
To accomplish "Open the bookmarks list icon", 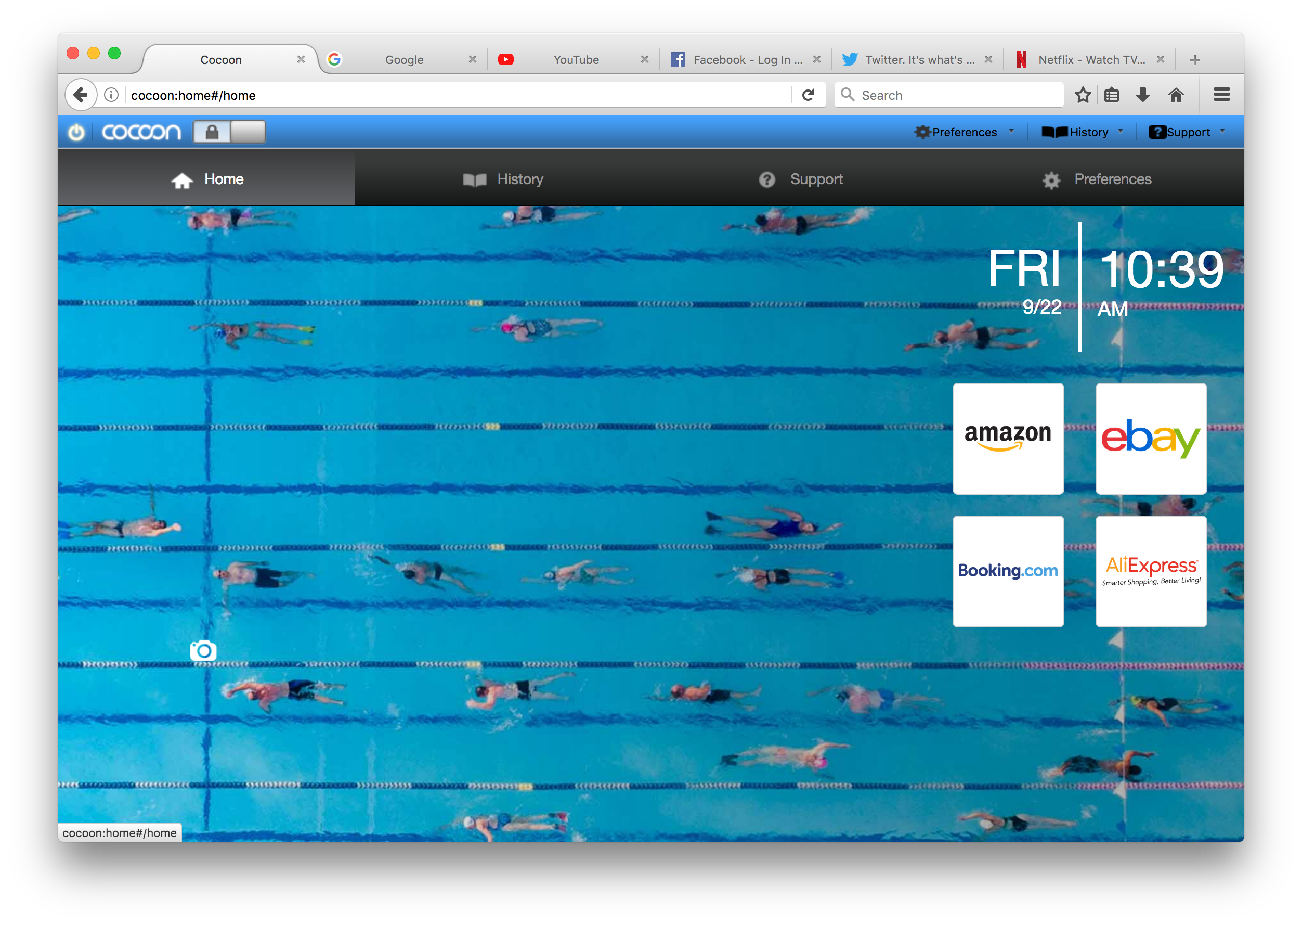I will [1112, 95].
